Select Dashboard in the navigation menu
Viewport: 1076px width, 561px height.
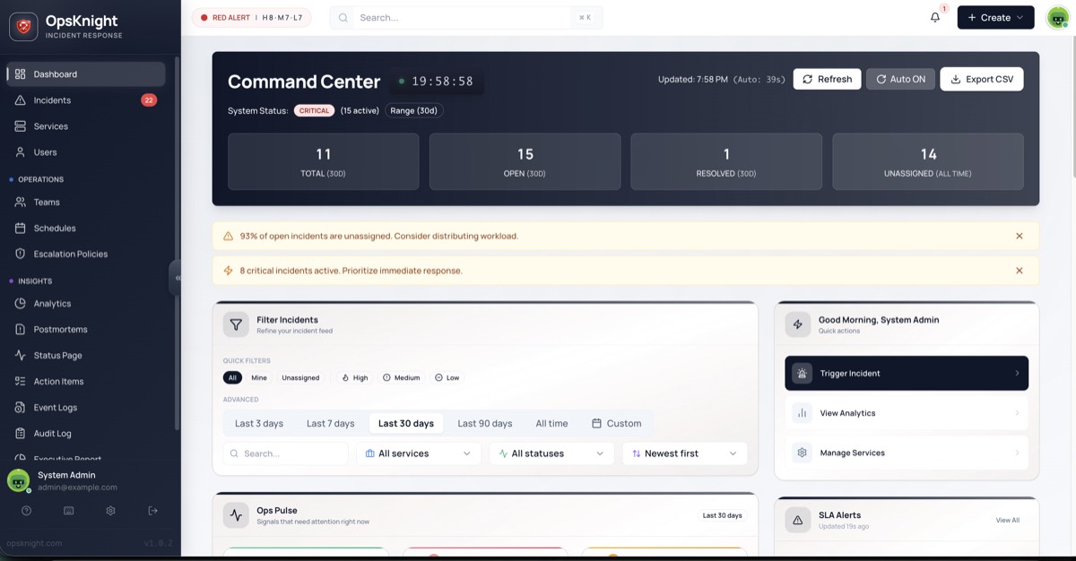(56, 73)
